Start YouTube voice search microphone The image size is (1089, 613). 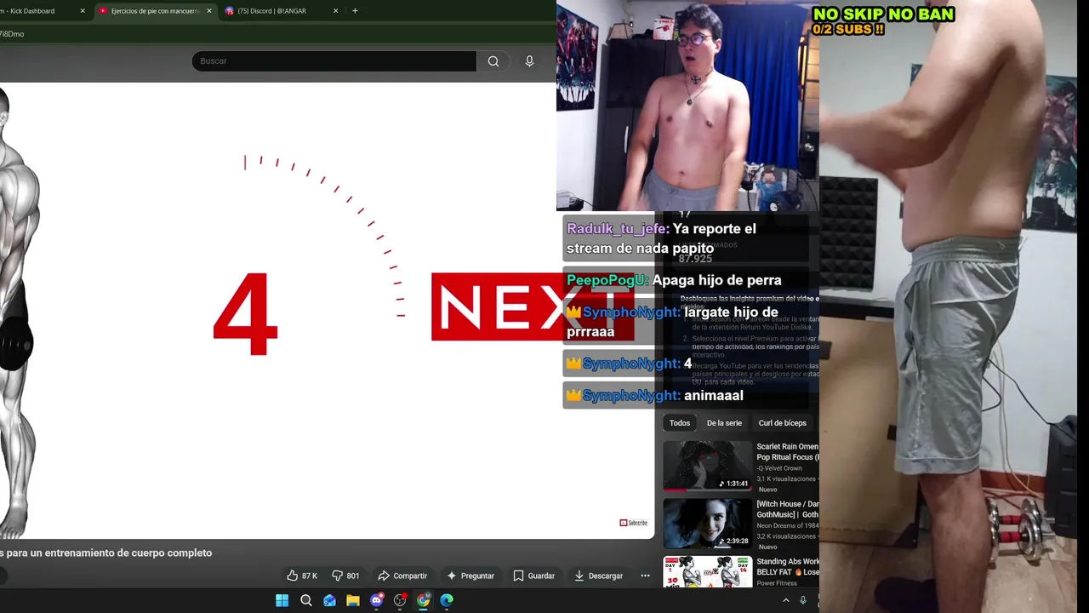point(529,61)
